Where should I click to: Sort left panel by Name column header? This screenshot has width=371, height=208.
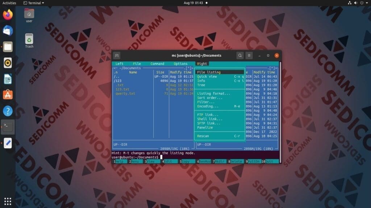click(133, 72)
